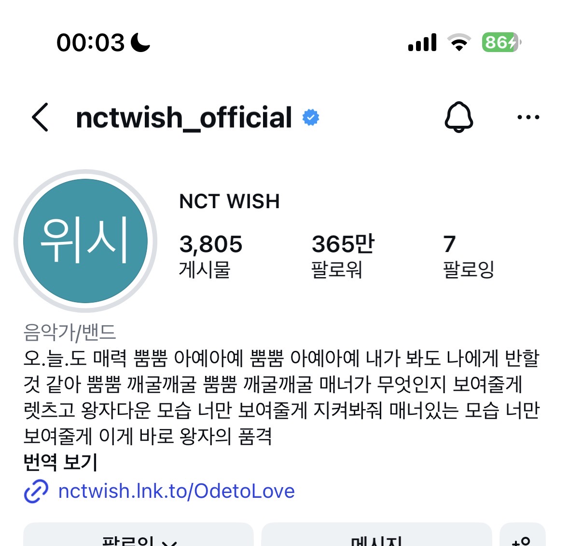Tap 번역 보기 to translate bio

coord(60,462)
